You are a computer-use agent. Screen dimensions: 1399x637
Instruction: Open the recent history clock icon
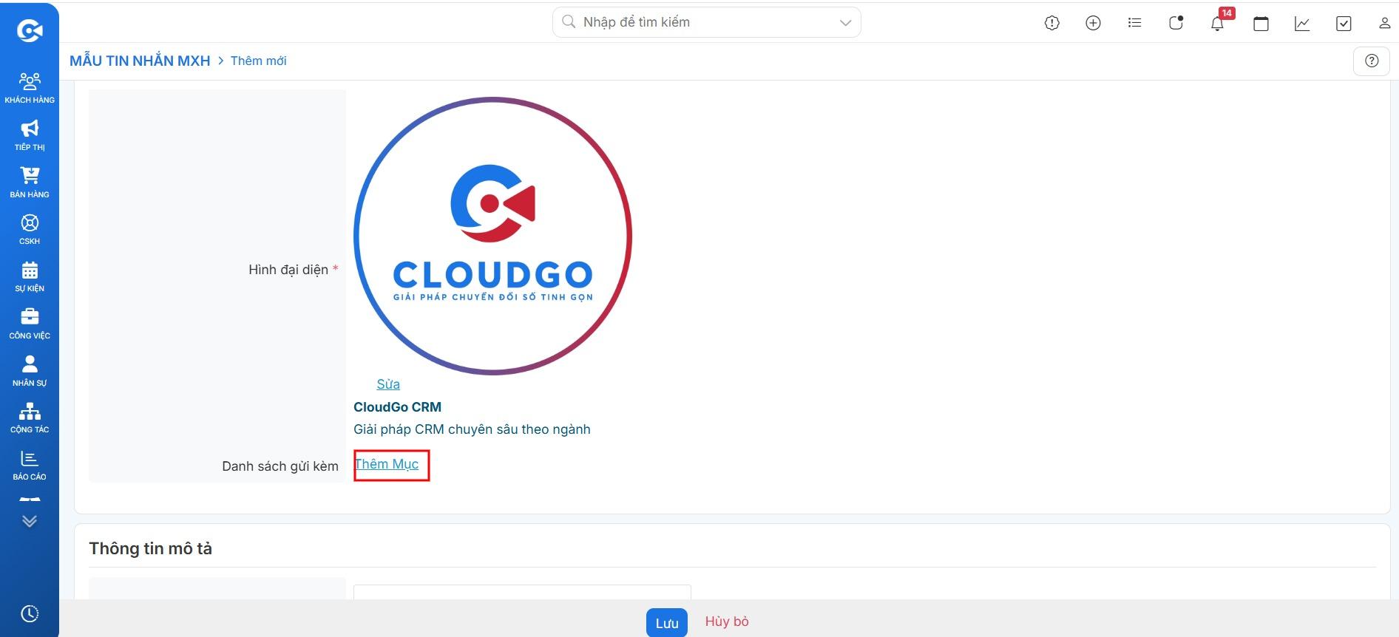(x=30, y=613)
